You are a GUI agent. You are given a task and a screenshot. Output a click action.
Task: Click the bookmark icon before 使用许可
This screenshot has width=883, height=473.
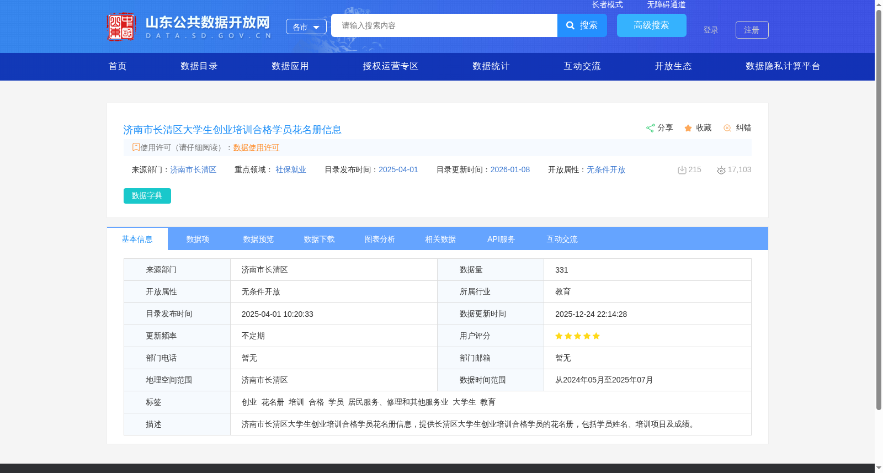click(136, 147)
